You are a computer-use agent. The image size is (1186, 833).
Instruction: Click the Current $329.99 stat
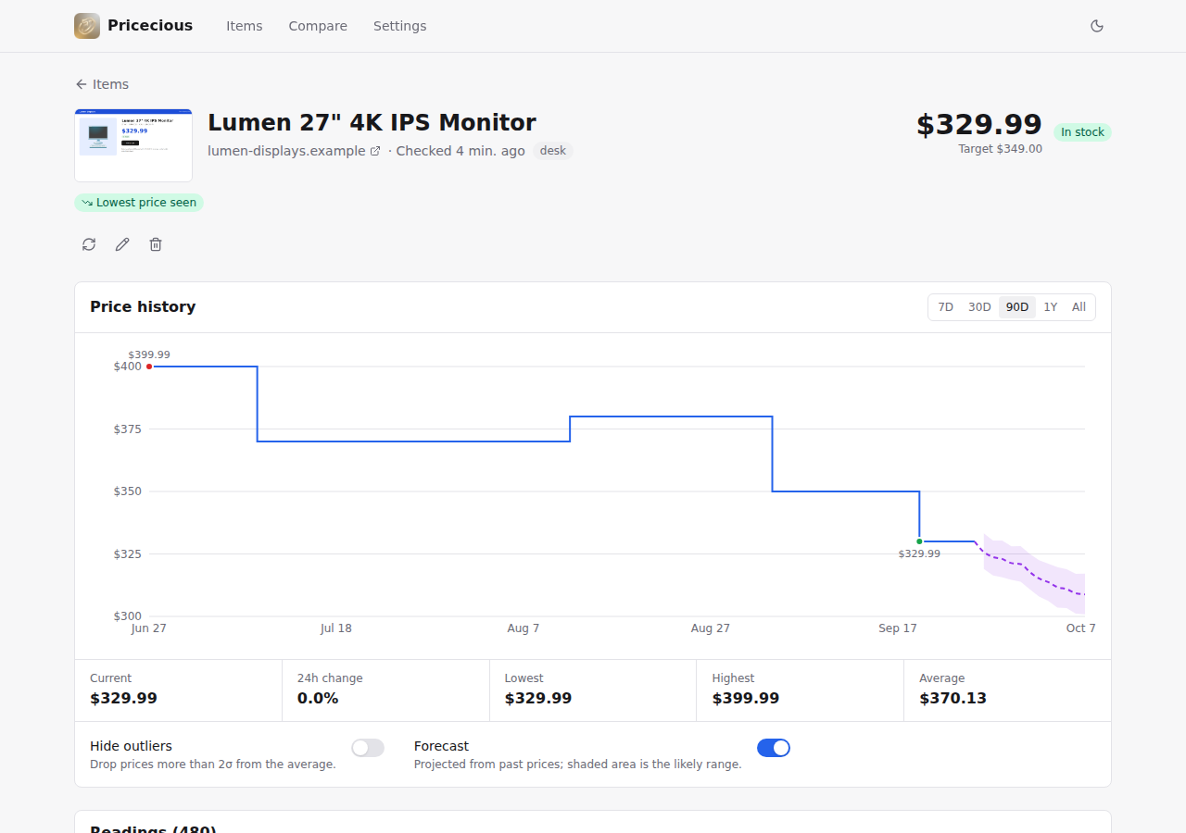click(x=178, y=690)
